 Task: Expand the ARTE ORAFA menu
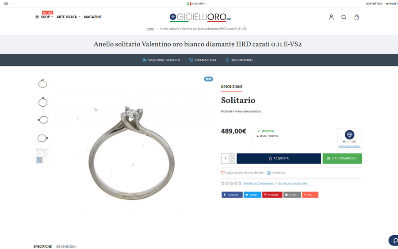[68, 17]
